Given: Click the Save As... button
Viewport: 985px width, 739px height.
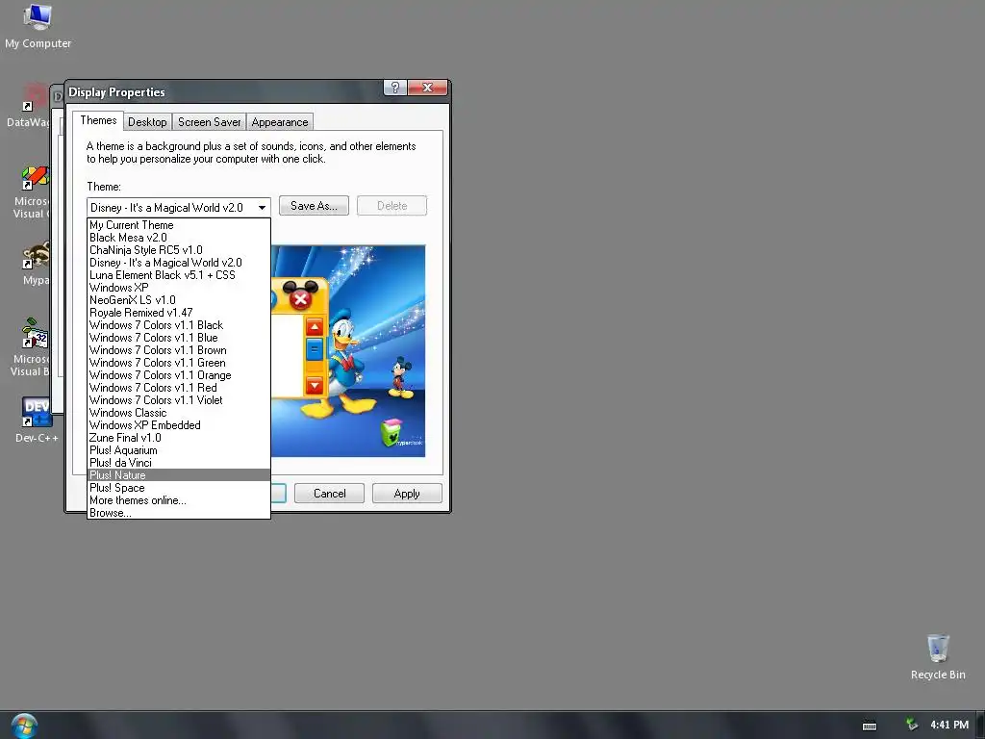Looking at the screenshot, I should point(314,206).
